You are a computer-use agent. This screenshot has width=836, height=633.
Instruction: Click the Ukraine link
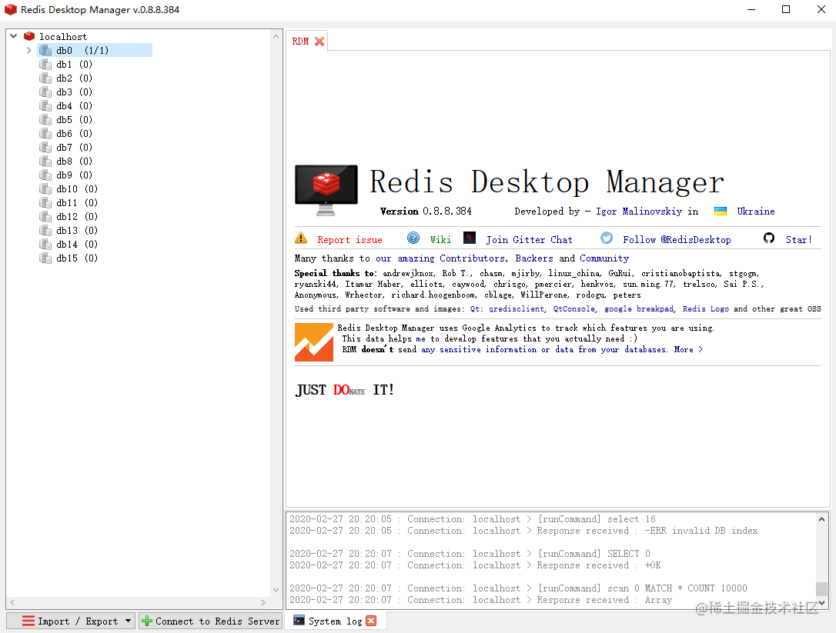point(755,211)
